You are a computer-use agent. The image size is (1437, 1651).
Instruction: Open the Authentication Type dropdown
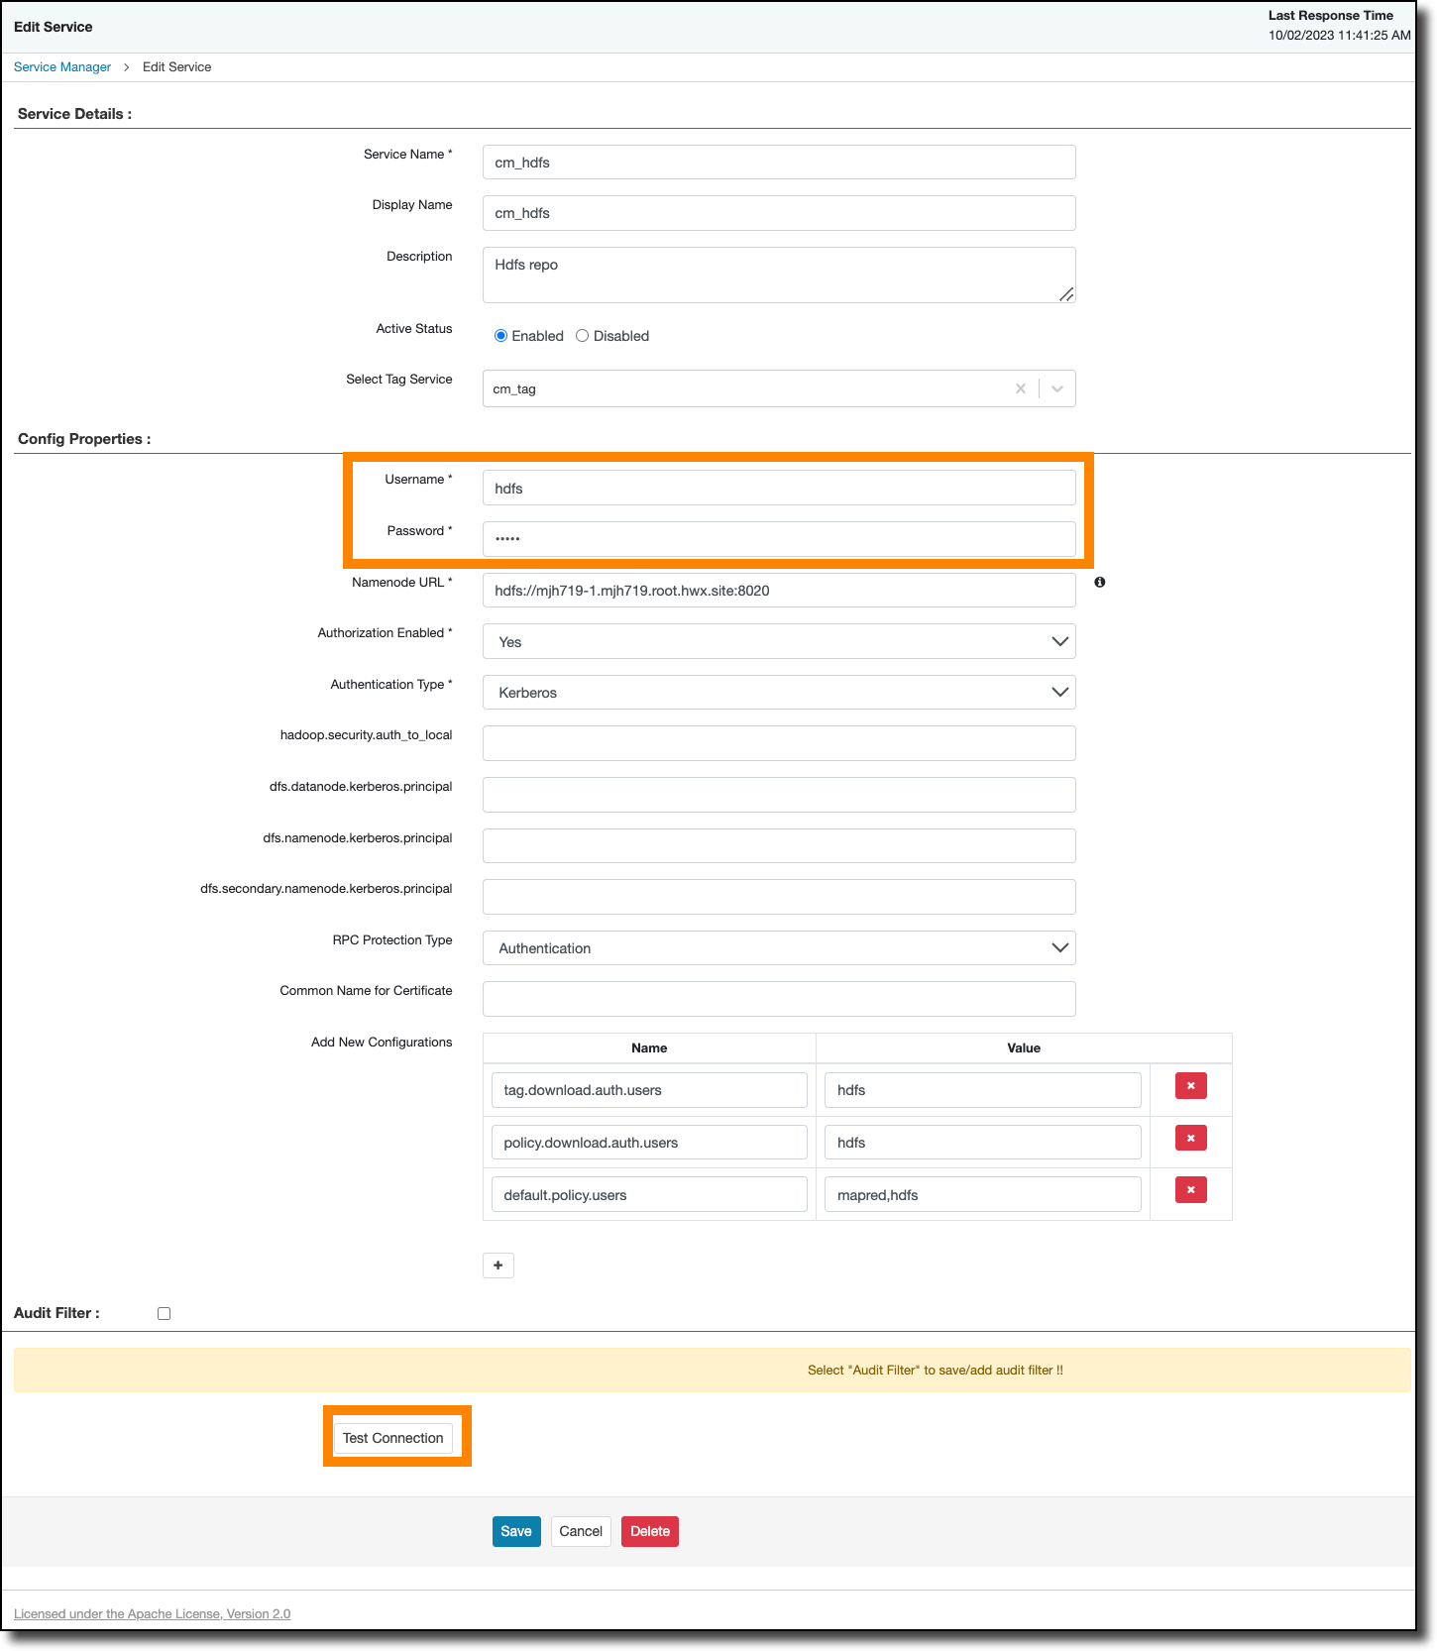point(1059,693)
